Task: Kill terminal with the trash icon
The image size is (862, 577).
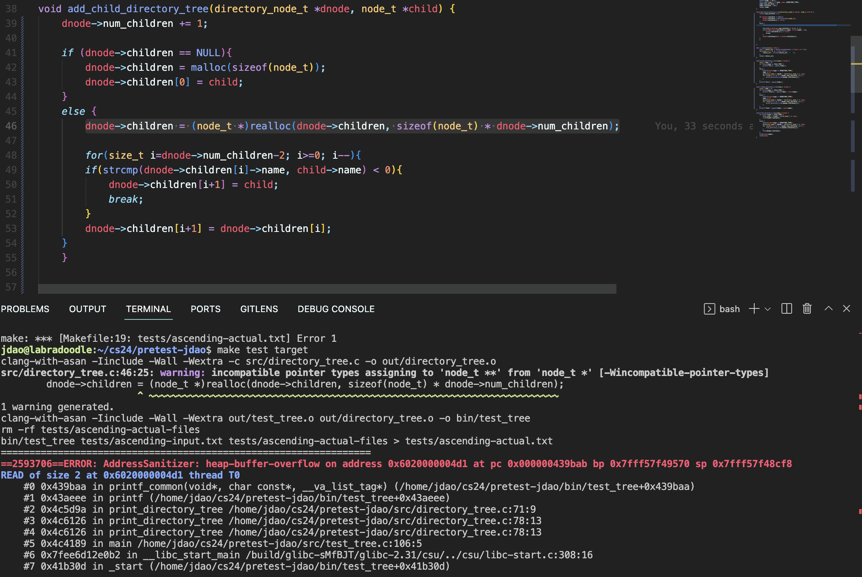Action: (x=807, y=309)
